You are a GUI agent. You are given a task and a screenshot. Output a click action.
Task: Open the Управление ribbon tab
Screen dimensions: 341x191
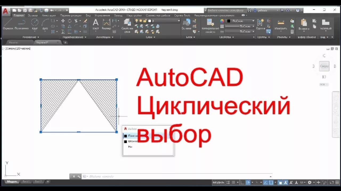click(102, 15)
